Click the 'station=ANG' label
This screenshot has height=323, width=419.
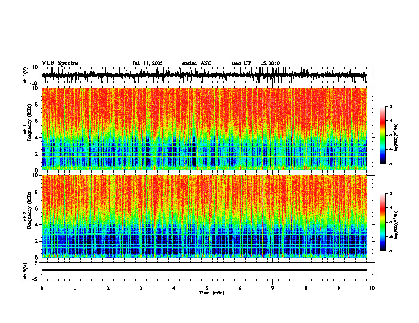196,63
